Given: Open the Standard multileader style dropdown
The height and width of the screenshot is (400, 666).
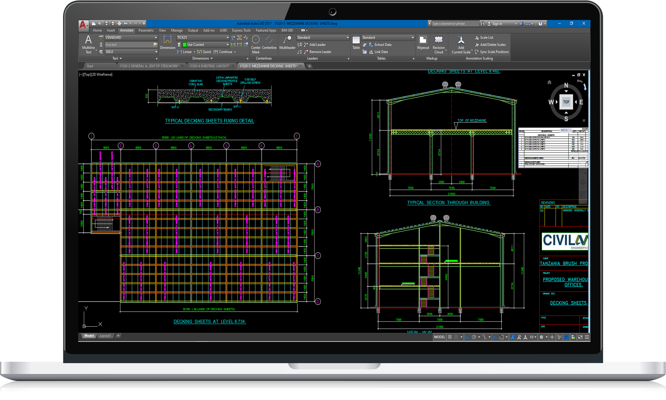Looking at the screenshot, I should (x=323, y=37).
